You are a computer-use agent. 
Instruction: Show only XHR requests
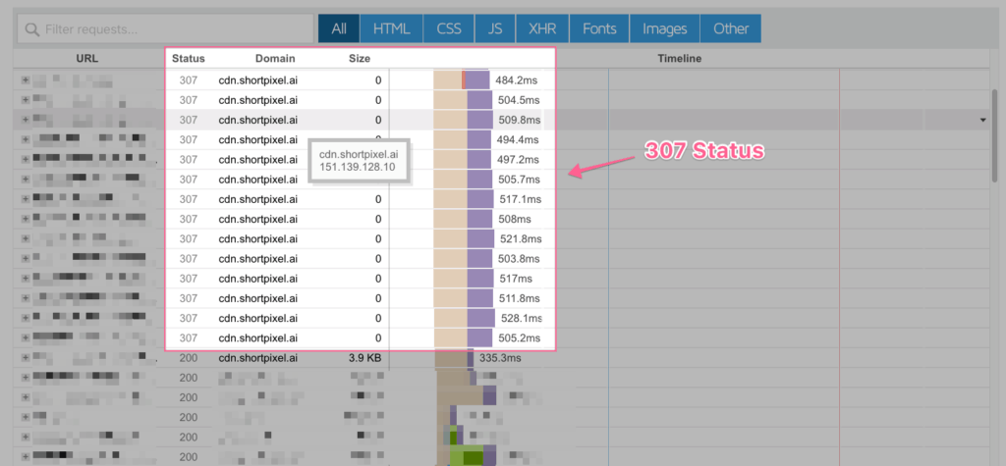tap(542, 28)
